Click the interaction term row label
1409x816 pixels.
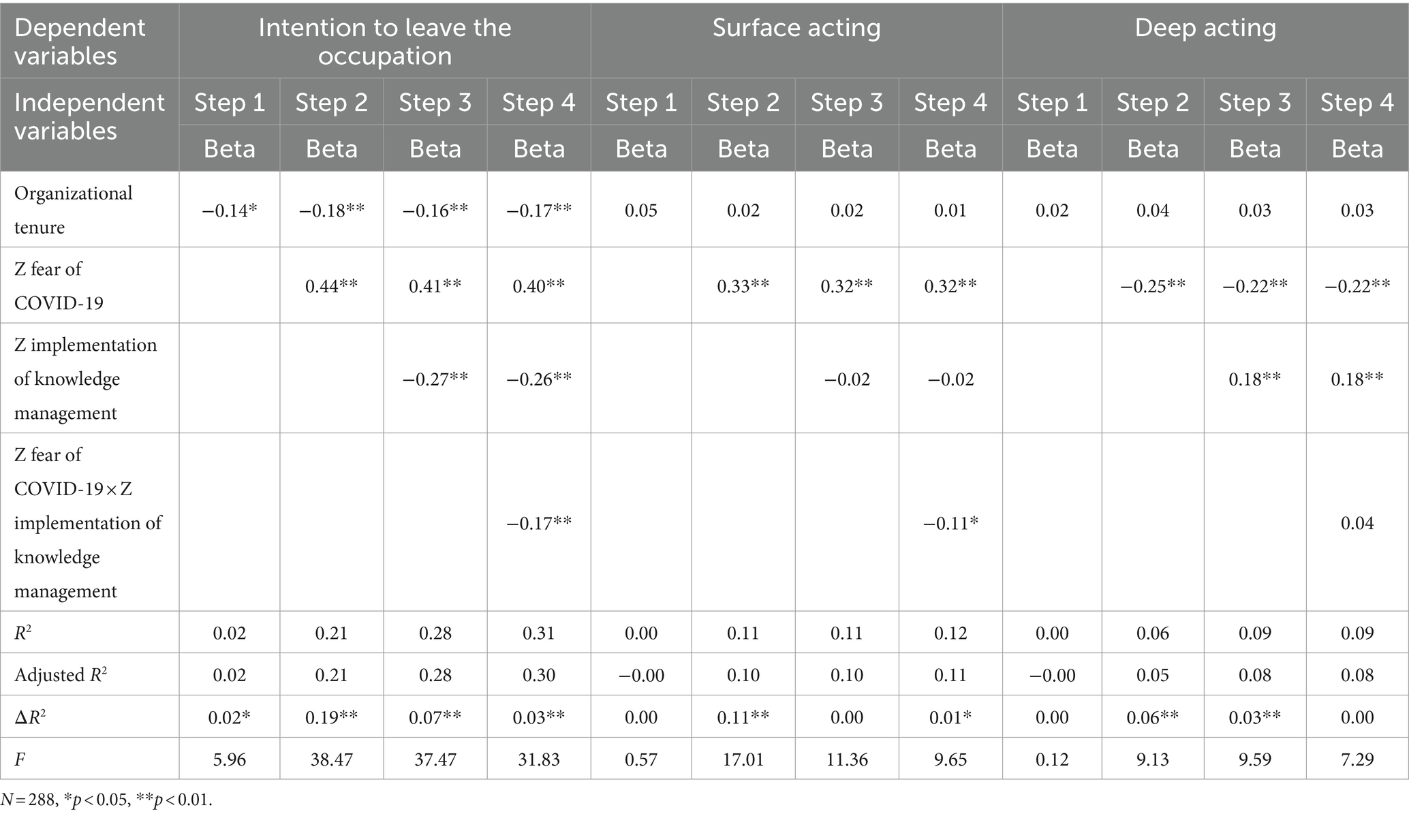[88, 522]
